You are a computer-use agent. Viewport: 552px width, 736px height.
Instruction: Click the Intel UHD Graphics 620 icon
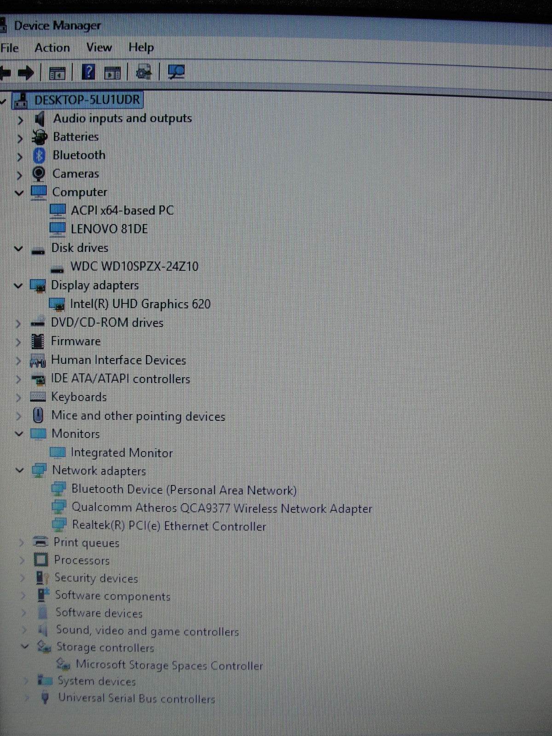pos(57,304)
